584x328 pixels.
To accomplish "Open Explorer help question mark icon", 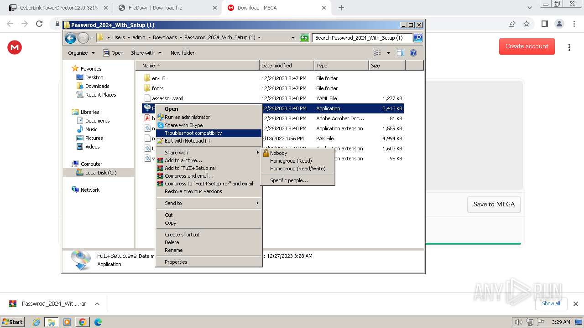I will (x=413, y=53).
